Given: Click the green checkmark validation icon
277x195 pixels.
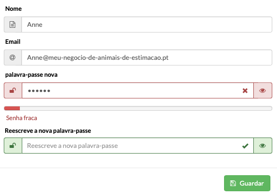Looking at the screenshot, I should 245,146.
